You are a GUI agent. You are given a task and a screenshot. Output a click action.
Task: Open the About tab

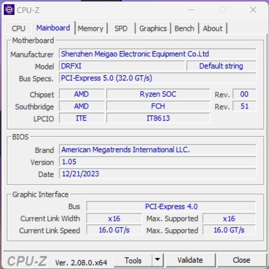[213, 28]
